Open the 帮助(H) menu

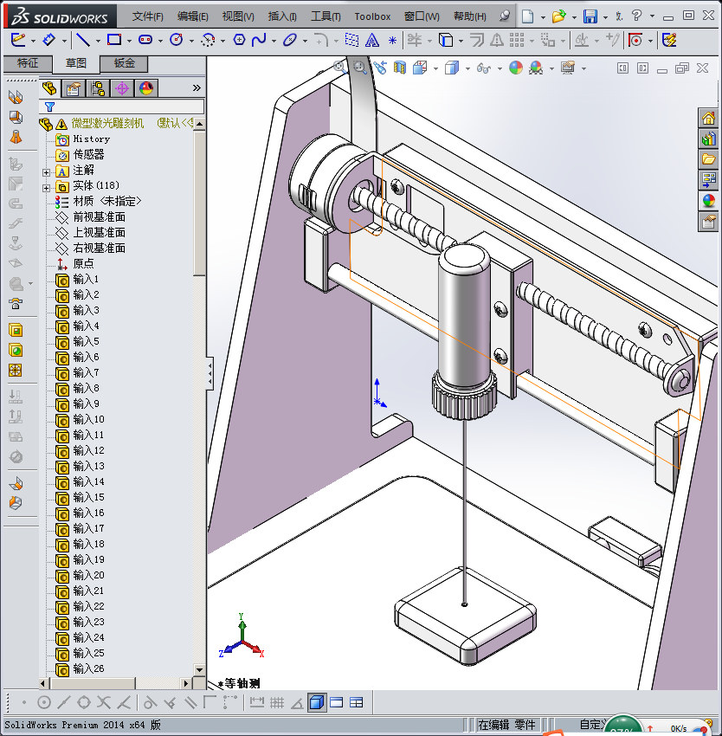tap(469, 16)
